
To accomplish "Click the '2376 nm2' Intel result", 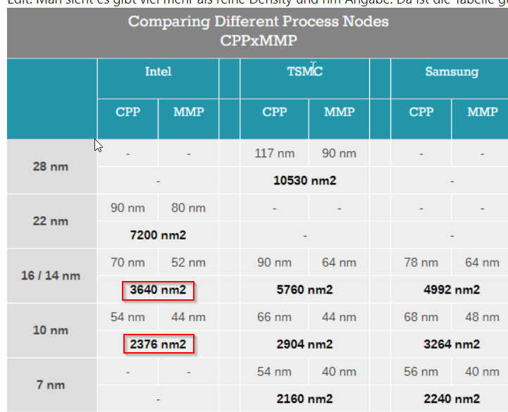I will (x=158, y=344).
